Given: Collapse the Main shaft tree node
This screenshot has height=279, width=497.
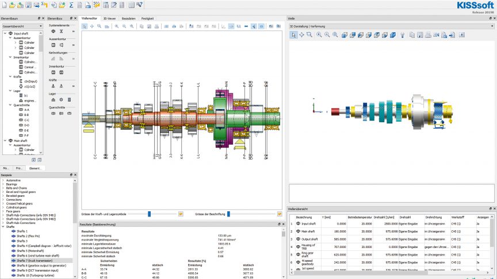Looking at the screenshot, I should pyautogui.click(x=5, y=141).
